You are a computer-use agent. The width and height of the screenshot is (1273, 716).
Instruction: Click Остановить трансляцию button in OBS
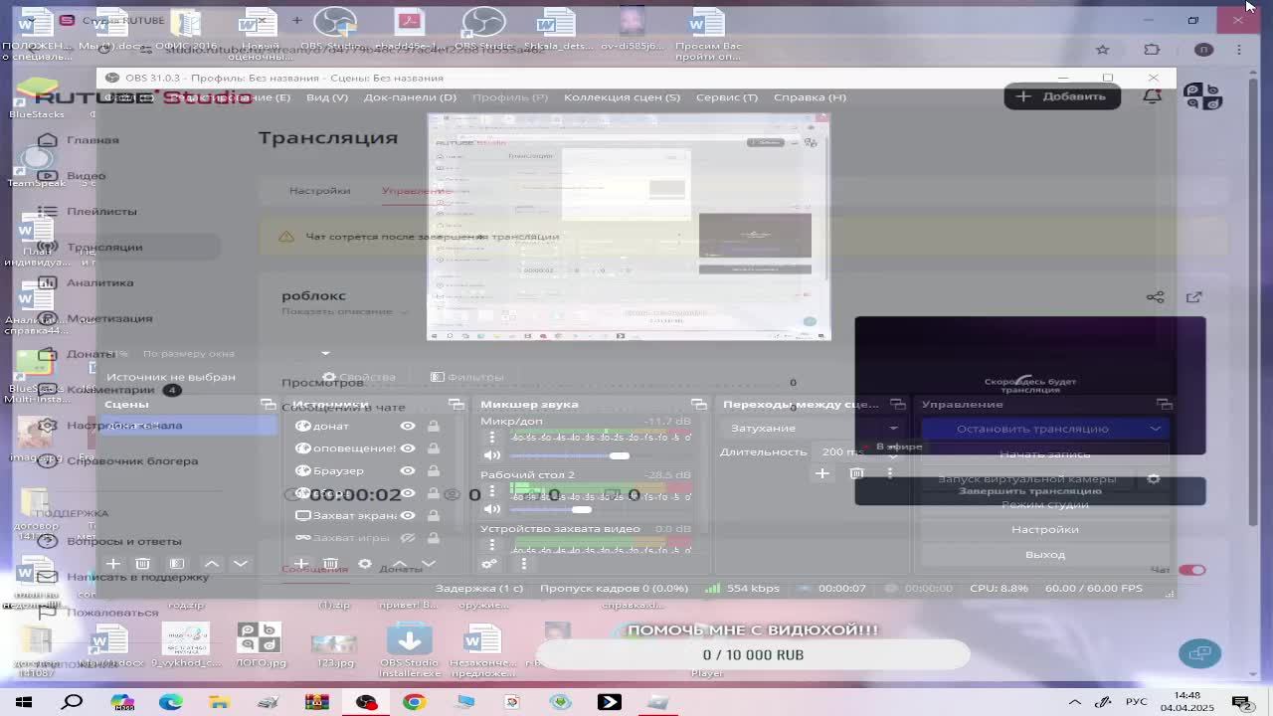coord(1032,429)
